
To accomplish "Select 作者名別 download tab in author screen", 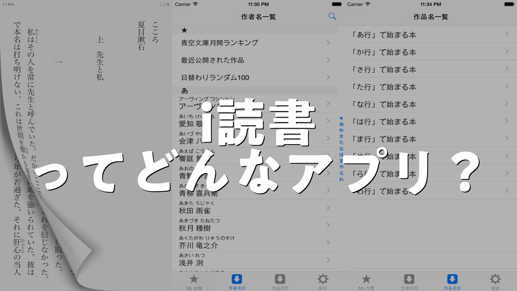I will click(237, 282).
